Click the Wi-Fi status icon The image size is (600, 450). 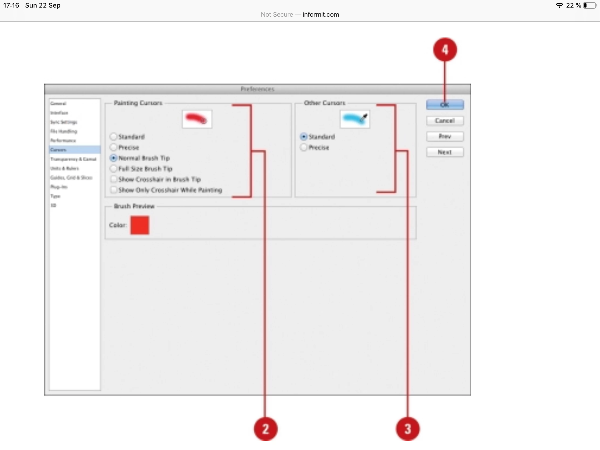click(x=559, y=5)
